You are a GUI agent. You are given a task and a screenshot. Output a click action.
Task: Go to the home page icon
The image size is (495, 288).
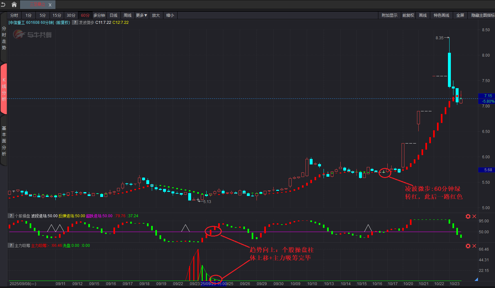[x=14, y=5]
